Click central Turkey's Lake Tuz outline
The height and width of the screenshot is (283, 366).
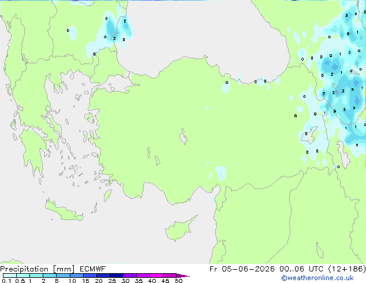(x=183, y=137)
